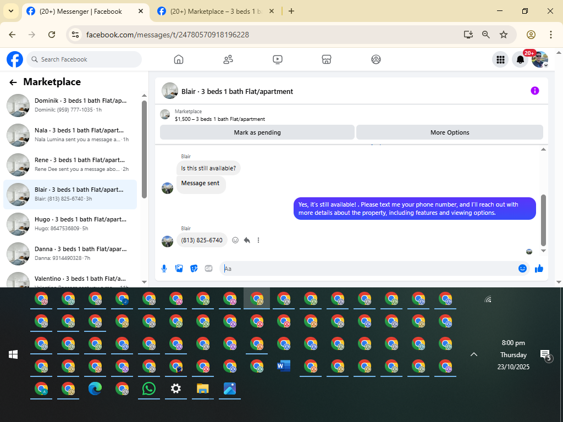
Task: Focus the Search Facebook field
Action: pyautogui.click(x=84, y=59)
